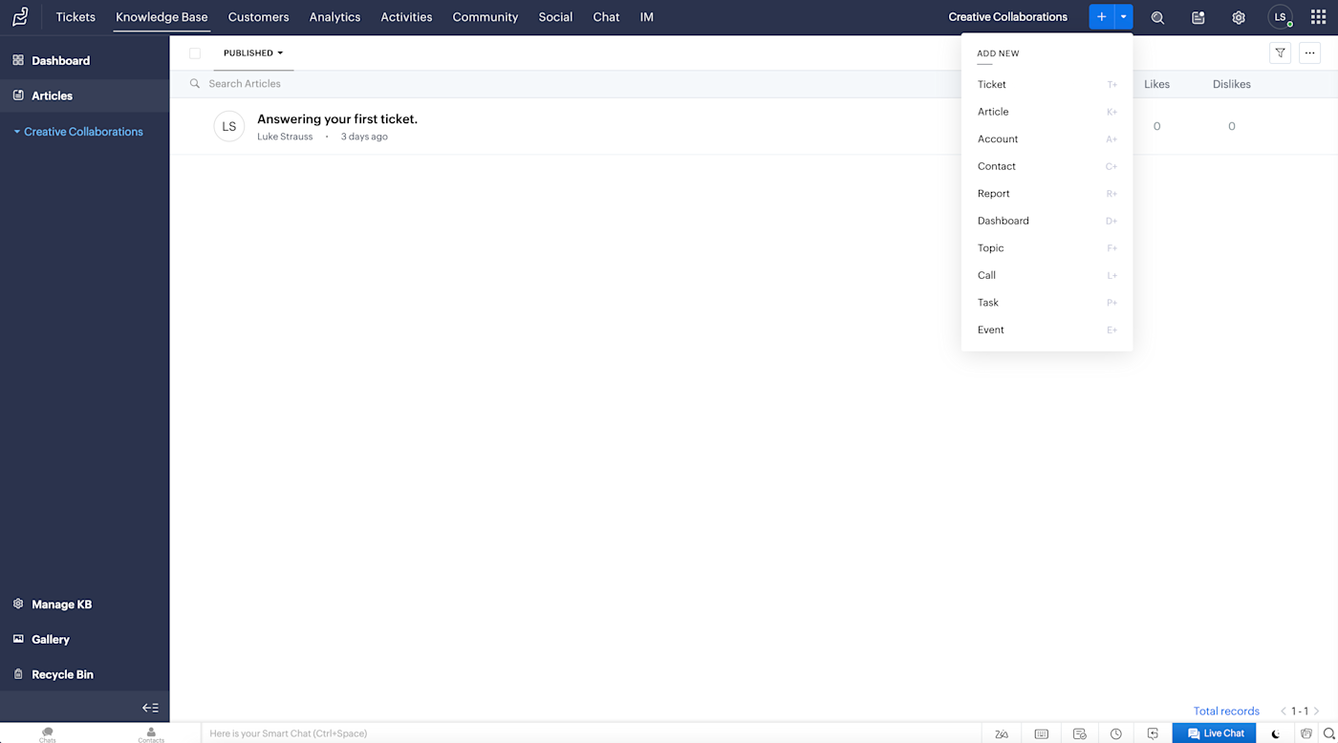The height and width of the screenshot is (743, 1338).
Task: Open the reply/feedback icon in bottom bar
Action: point(1154,733)
